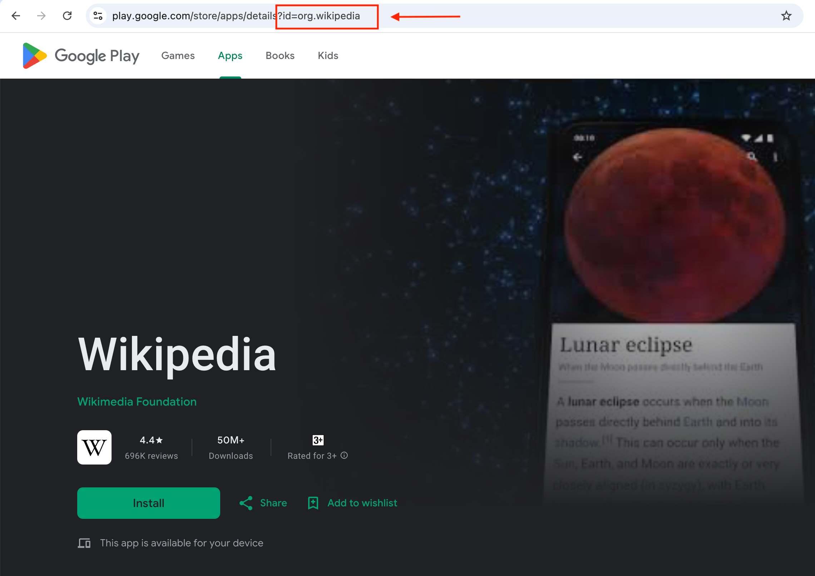Image resolution: width=815 pixels, height=576 pixels.
Task: Click the share icon
Action: pyautogui.click(x=246, y=503)
